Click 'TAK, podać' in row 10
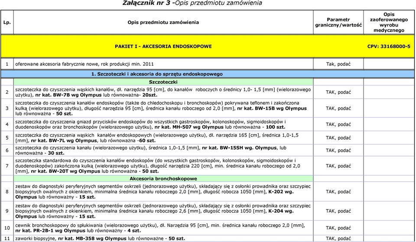Screen dimensions: 416x242 click(x=338, y=228)
